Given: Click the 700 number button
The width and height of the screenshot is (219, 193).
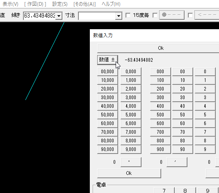Looking at the screenshot, I should click(160, 132).
